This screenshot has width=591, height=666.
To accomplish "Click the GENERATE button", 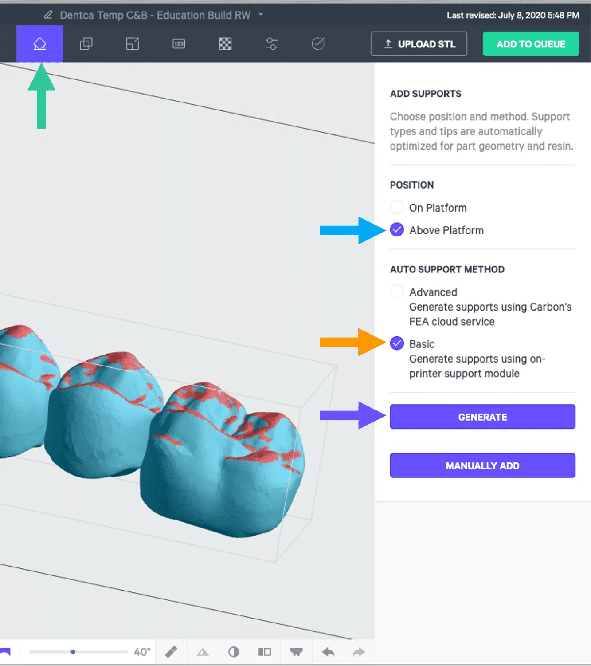I will pyautogui.click(x=482, y=417).
